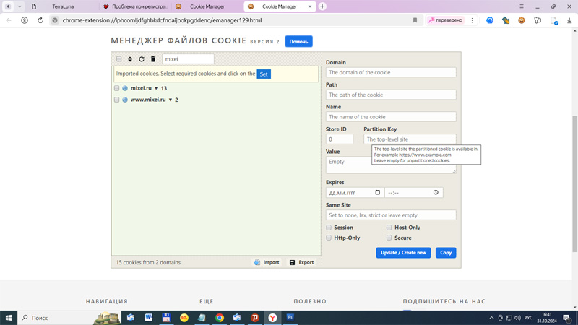Open the tab list dropdown arrow

click(x=20, y=6)
